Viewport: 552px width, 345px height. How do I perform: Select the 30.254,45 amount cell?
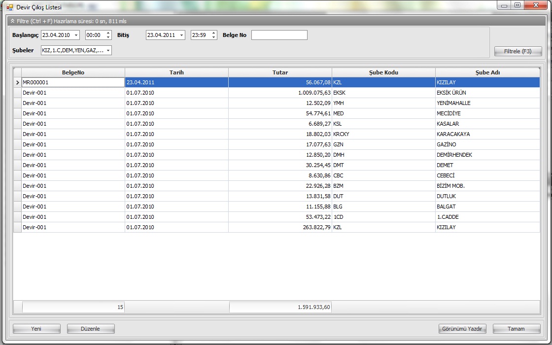coord(280,165)
